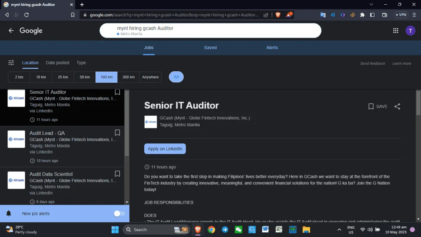Open the Brave Rewards triangle icon

pos(288,14)
